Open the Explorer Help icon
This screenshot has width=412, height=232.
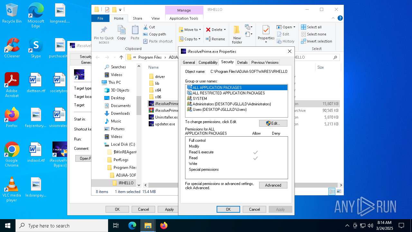340,18
